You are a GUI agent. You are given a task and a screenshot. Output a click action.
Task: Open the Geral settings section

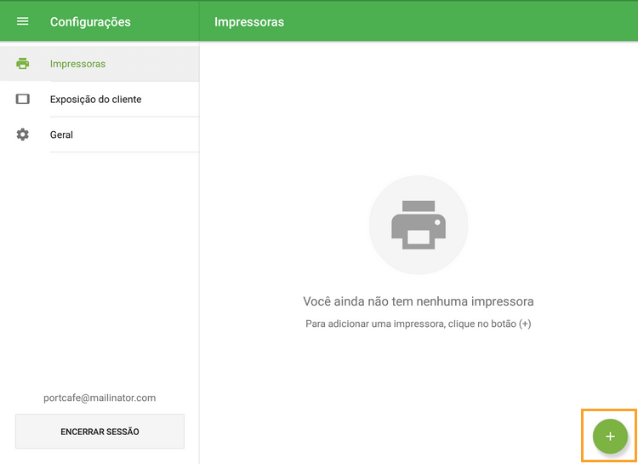pyautogui.click(x=100, y=135)
